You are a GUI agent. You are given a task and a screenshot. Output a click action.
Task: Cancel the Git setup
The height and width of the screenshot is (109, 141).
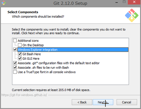pos(127,102)
